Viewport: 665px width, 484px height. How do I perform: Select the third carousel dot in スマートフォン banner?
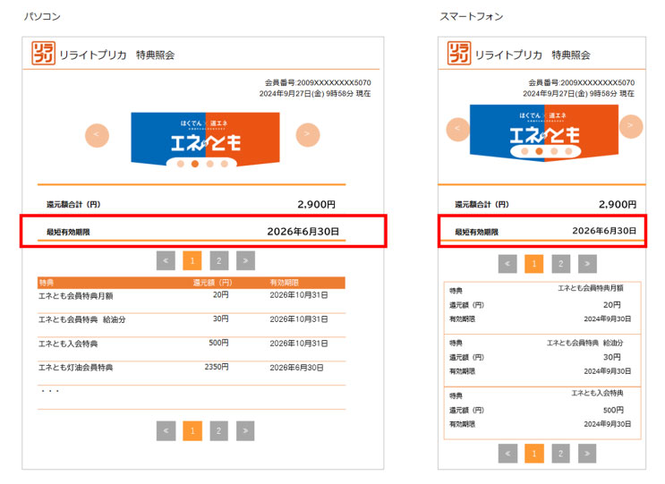coord(554,151)
